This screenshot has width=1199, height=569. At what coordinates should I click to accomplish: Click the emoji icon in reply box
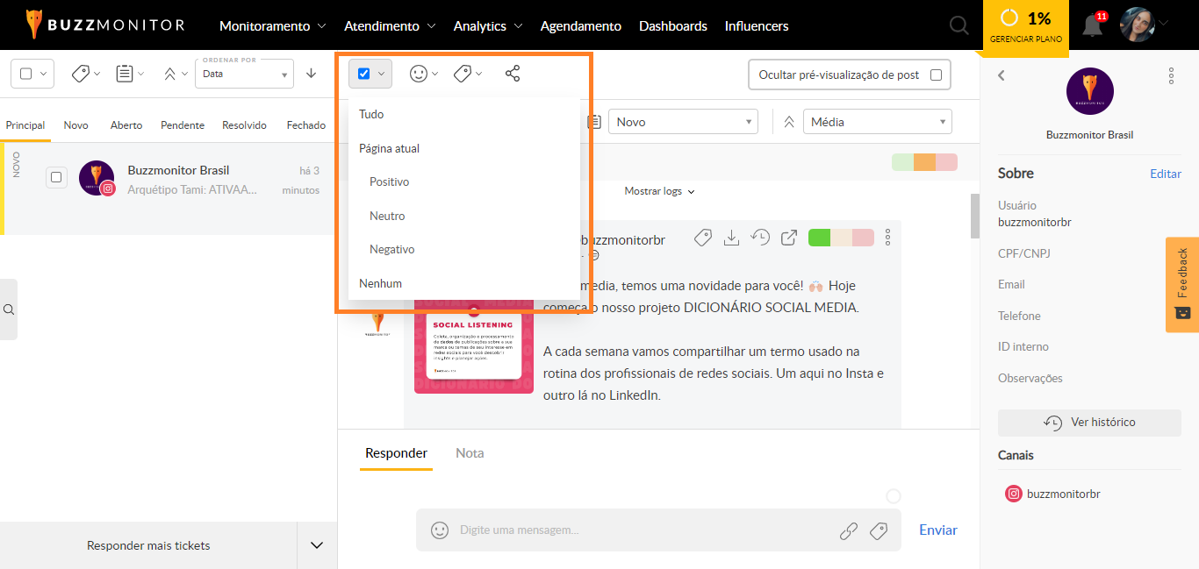(440, 530)
